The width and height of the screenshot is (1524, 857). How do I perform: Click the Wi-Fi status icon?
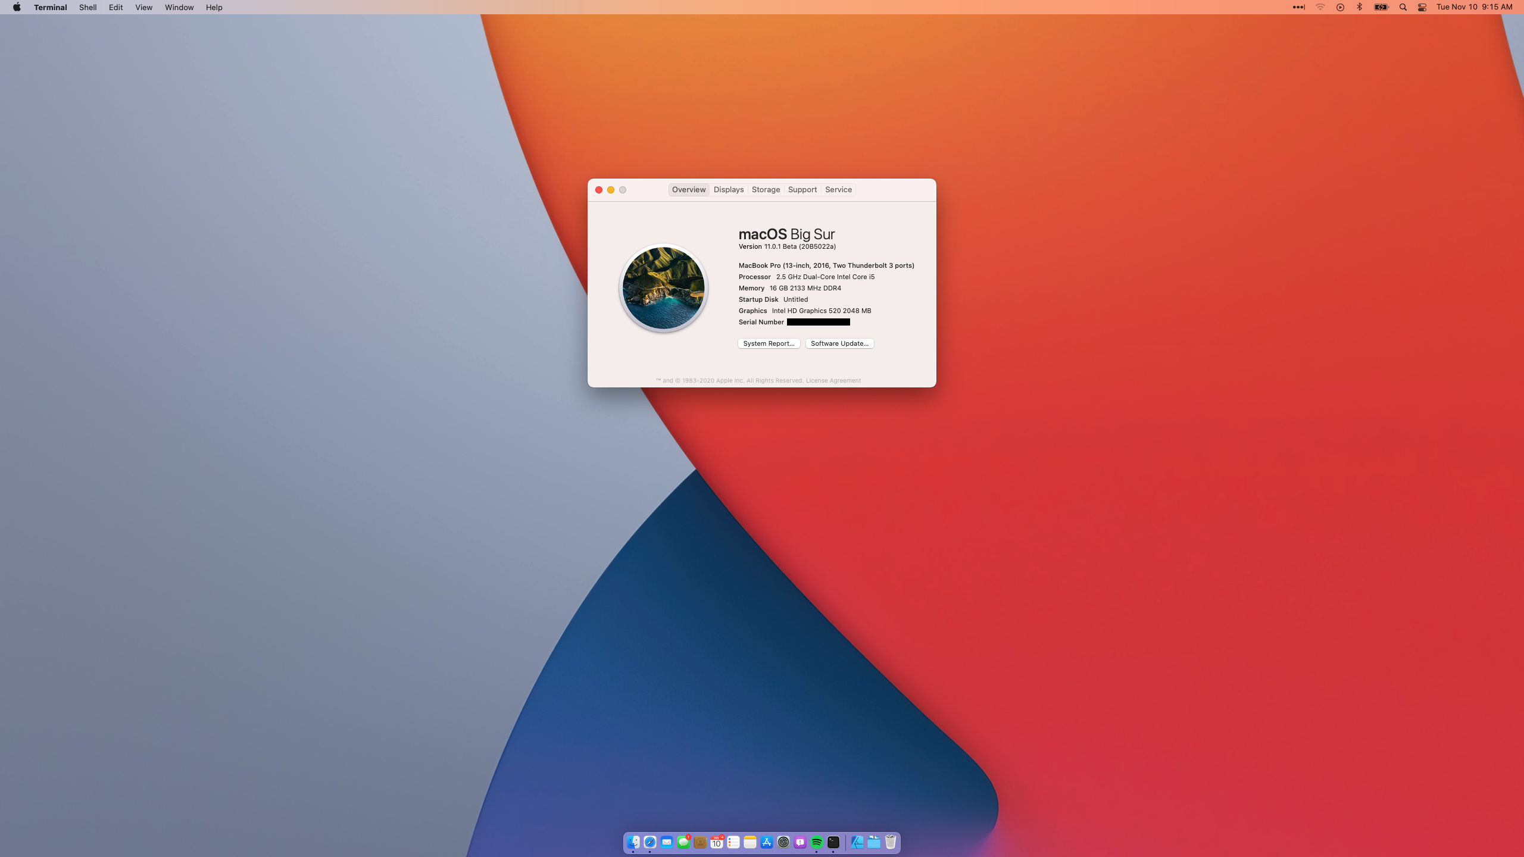1320,7
